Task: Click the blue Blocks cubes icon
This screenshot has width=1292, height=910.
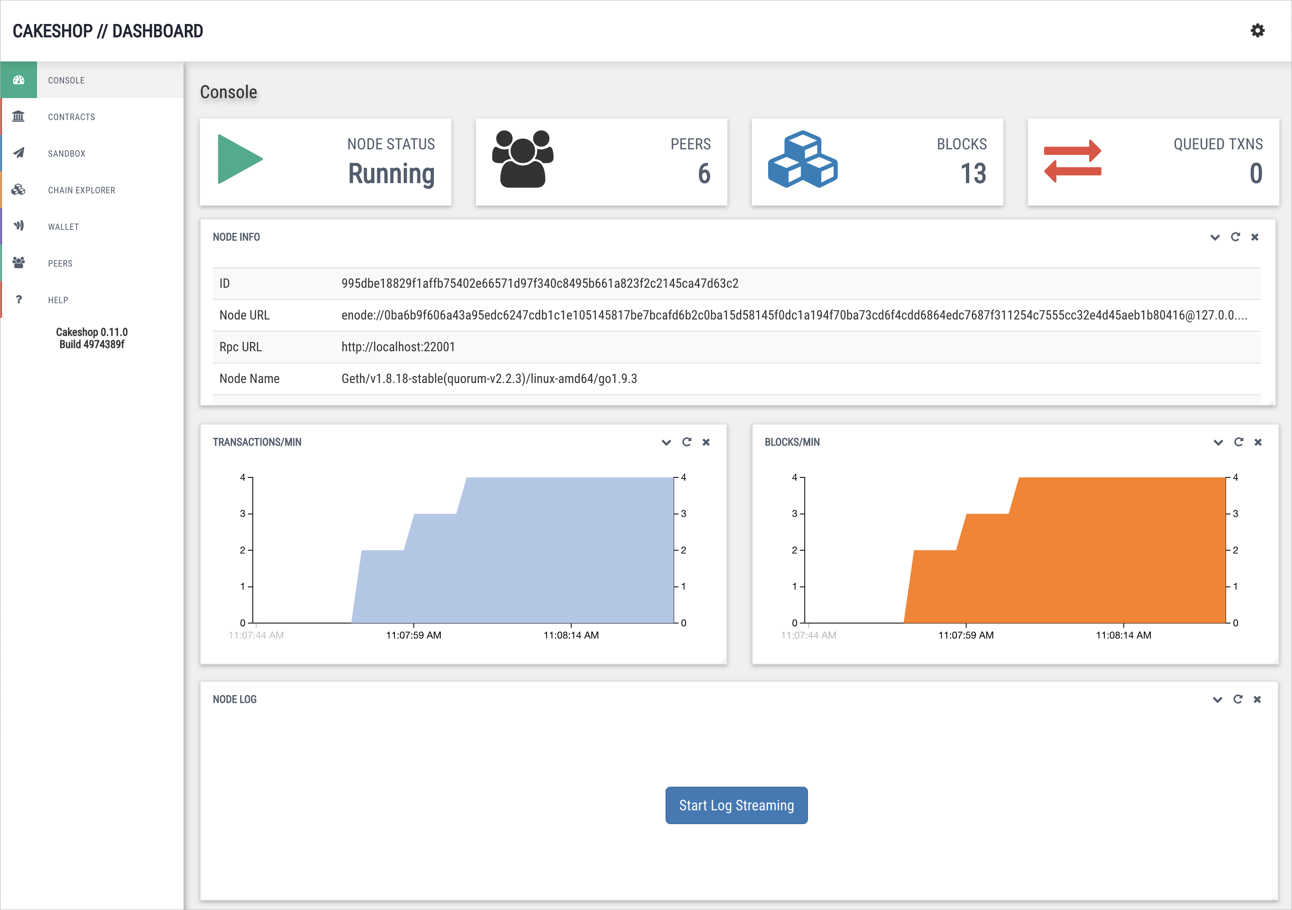Action: pos(802,159)
